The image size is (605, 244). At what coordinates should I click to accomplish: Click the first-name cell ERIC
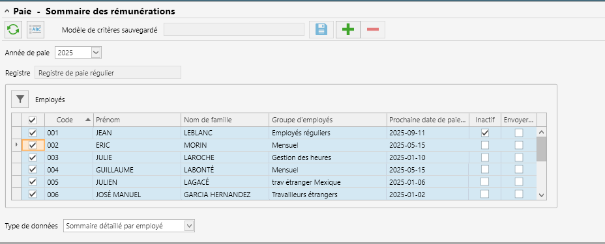137,145
